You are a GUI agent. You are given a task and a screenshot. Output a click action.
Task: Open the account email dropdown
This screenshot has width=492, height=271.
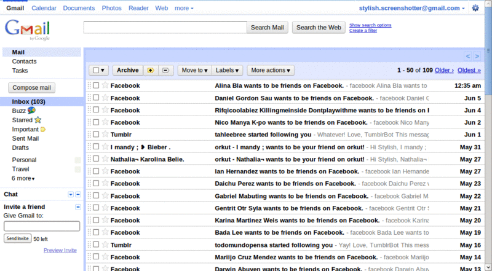pos(411,8)
